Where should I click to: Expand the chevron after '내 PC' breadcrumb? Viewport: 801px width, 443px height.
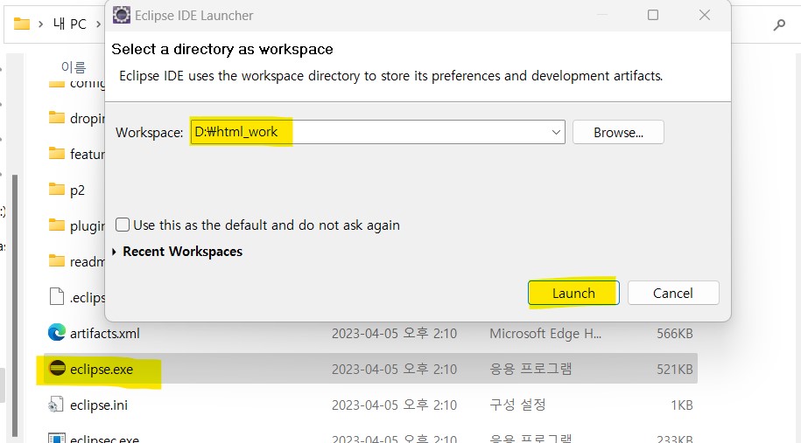(99, 24)
